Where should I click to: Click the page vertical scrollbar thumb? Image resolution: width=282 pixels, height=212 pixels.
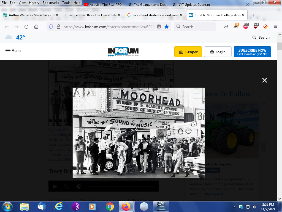pyautogui.click(x=280, y=46)
